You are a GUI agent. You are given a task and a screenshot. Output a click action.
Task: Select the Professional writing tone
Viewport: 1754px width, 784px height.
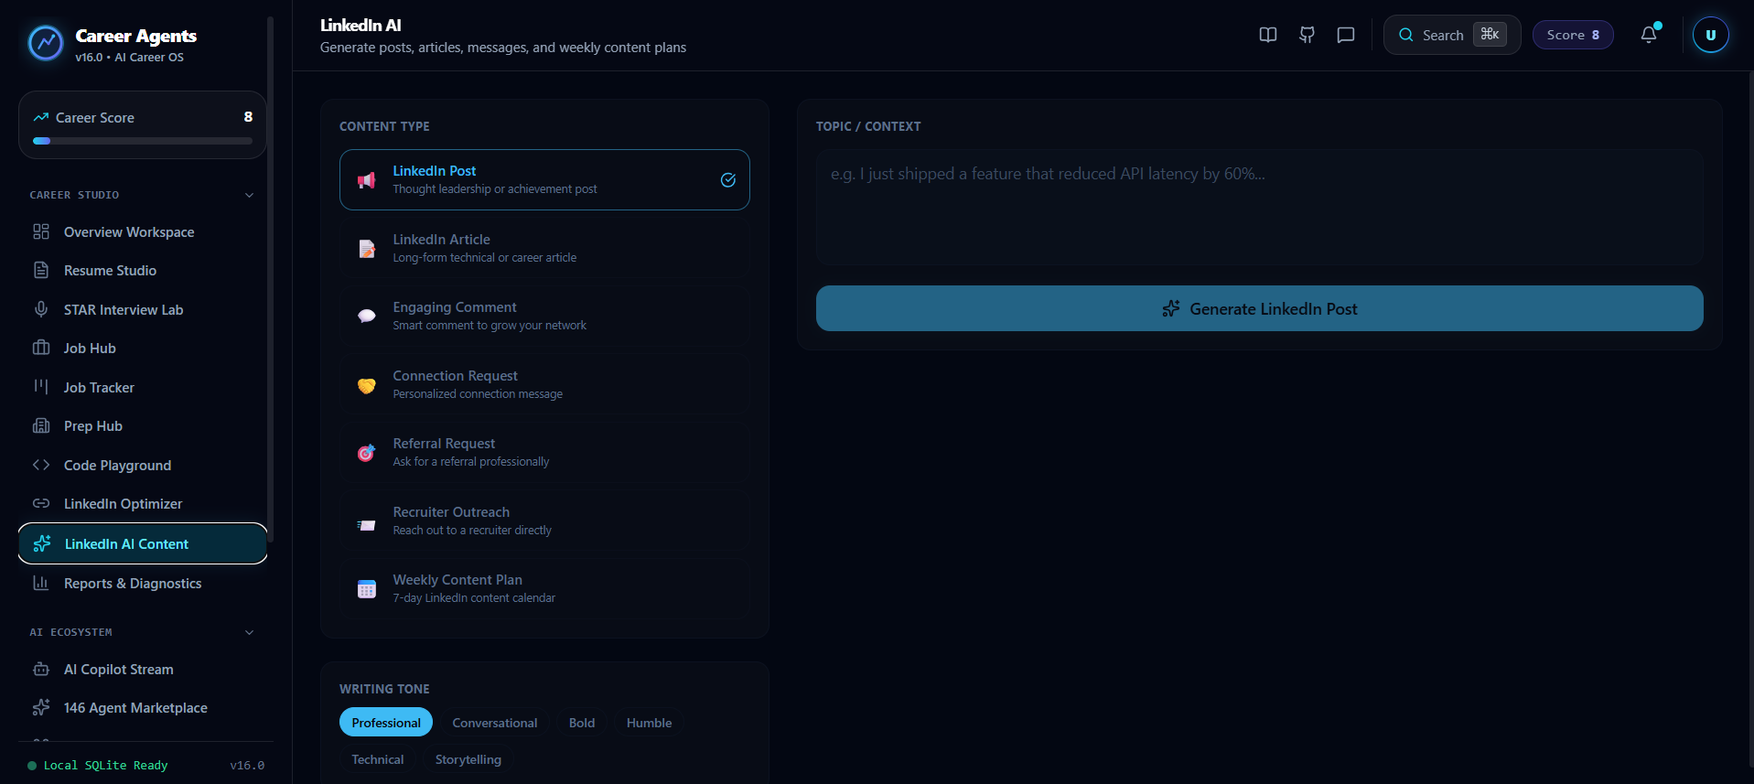[386, 722]
